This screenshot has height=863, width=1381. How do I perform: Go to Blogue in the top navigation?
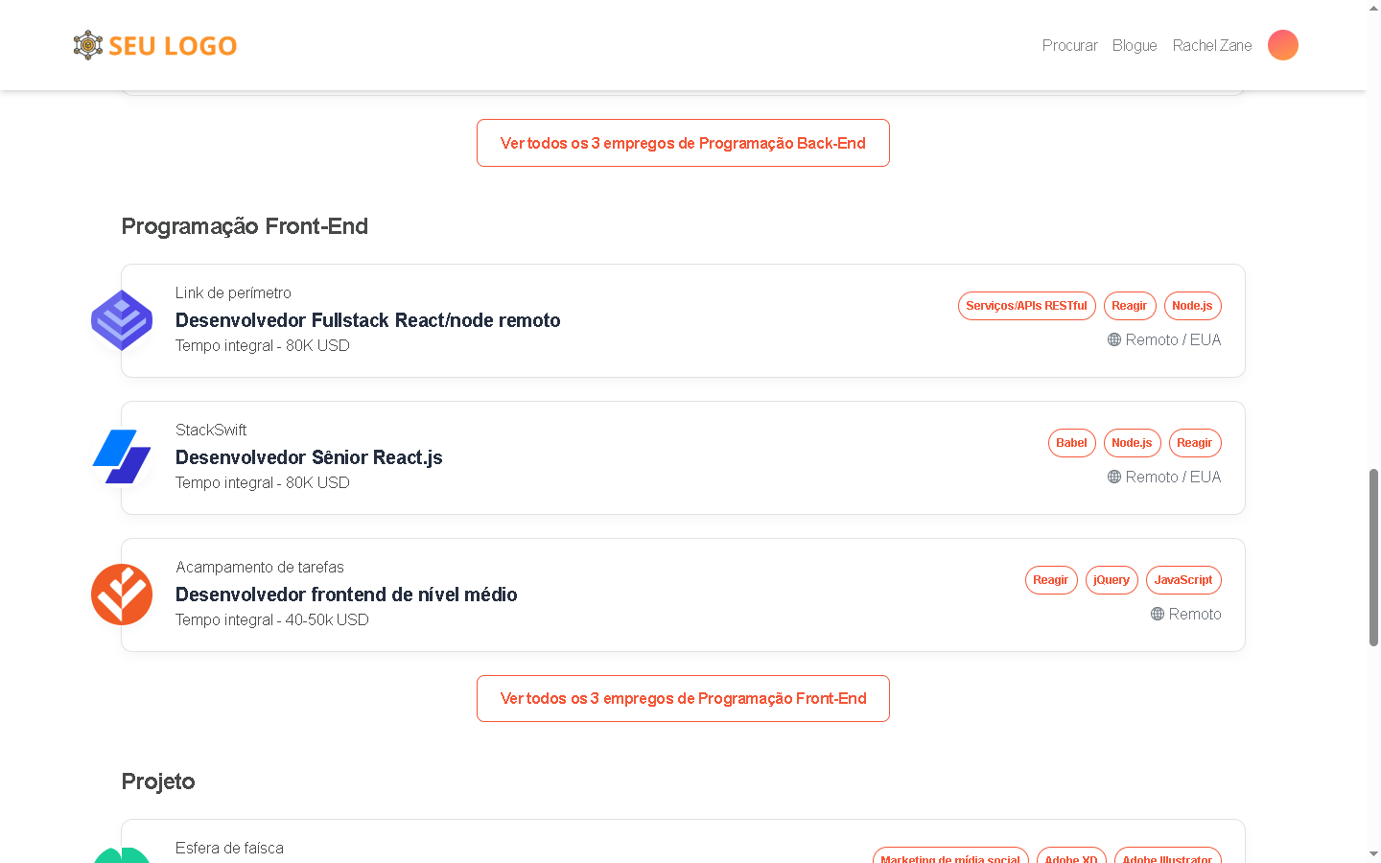point(1134,45)
